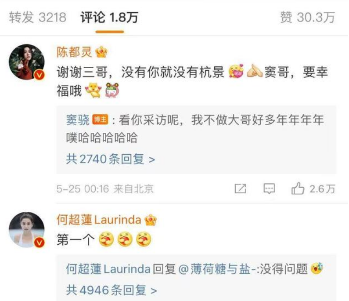
Task: Like 陈都灵's comment with thumbs-up icon
Action: tap(298, 189)
